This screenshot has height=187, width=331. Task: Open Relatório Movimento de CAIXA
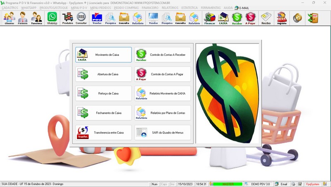tap(163, 93)
